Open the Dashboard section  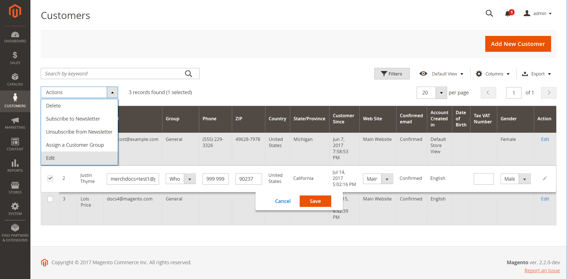[15, 37]
